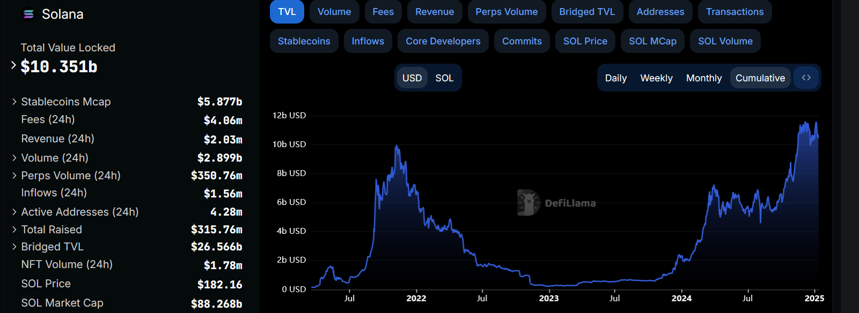Enable the Volume chart toggle

334,12
